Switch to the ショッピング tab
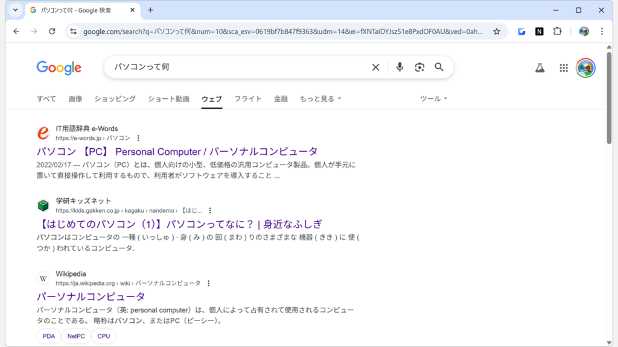This screenshot has height=347, width=618. point(115,99)
